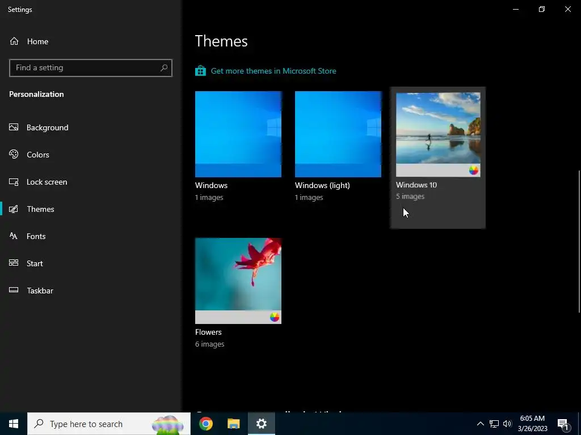Show hidden system tray icons
The width and height of the screenshot is (581, 435).
[480, 424]
